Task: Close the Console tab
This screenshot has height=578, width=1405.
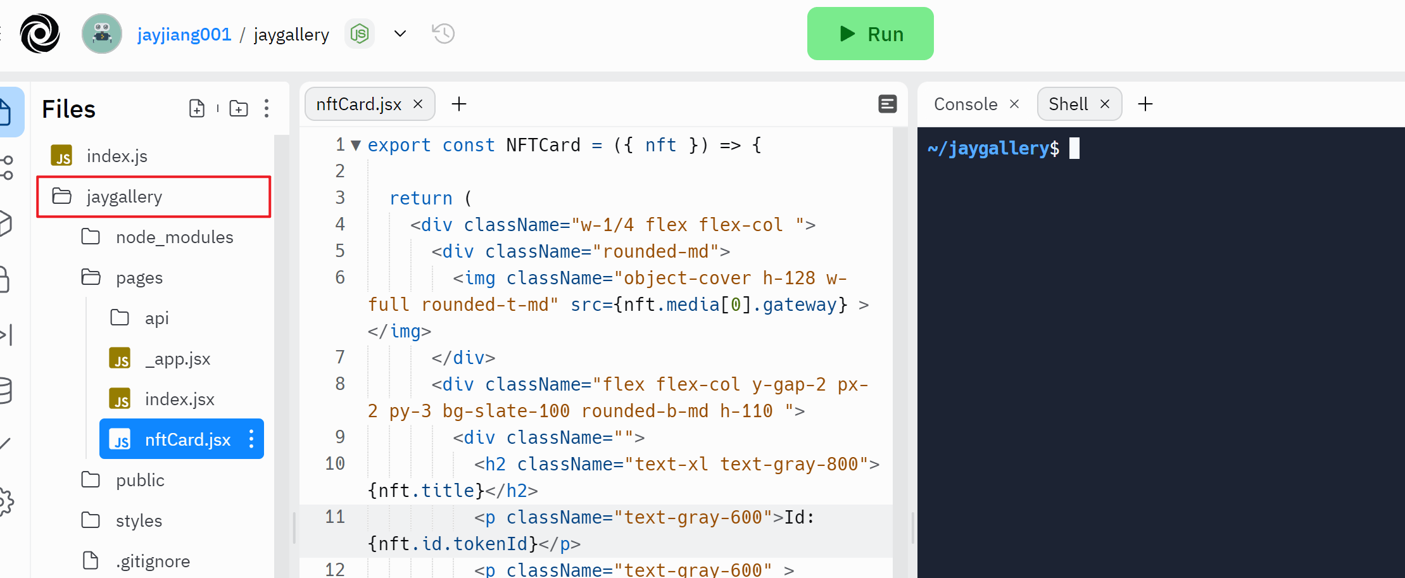Action: tap(1014, 104)
